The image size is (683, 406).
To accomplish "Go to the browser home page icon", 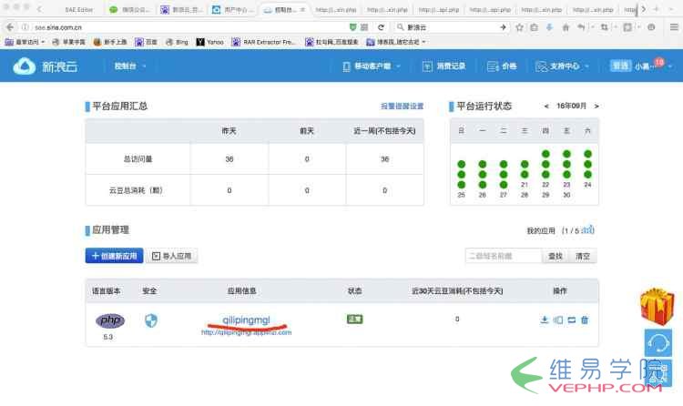I will point(566,27).
